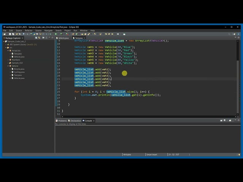Switch to the Declaration tab
Screen dimensions: 243x182
click(x=74, y=121)
